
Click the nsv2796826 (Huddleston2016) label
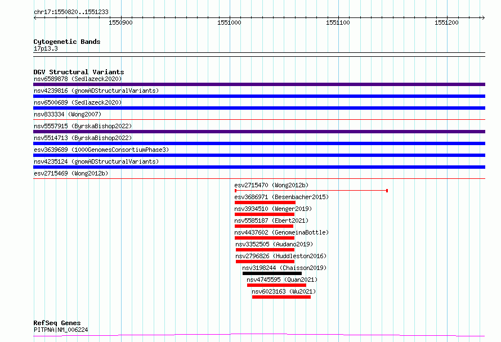(281, 256)
